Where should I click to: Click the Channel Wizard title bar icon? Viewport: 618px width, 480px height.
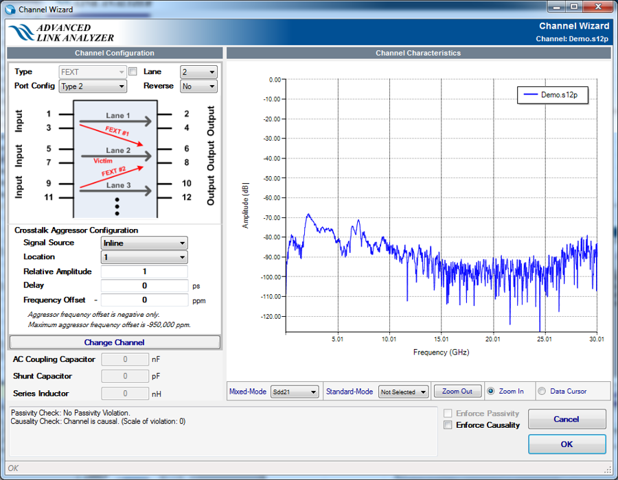coord(10,10)
